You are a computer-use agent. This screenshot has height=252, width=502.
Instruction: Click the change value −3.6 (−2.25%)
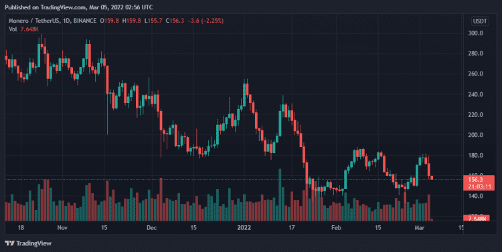[205, 21]
